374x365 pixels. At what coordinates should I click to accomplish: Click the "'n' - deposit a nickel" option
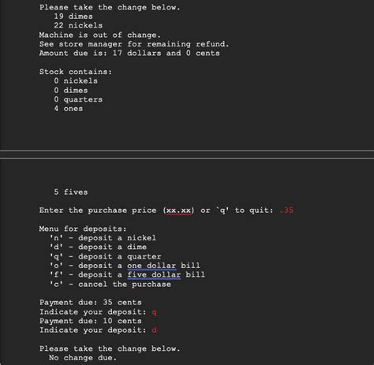103,238
